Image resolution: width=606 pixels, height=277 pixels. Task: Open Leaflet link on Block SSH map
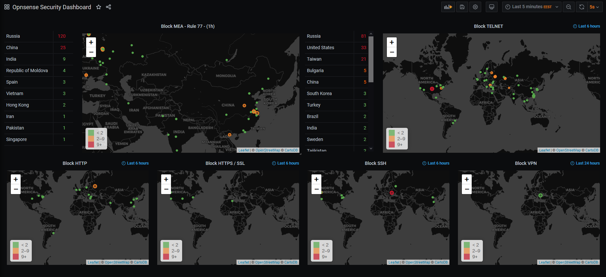[x=394, y=262]
